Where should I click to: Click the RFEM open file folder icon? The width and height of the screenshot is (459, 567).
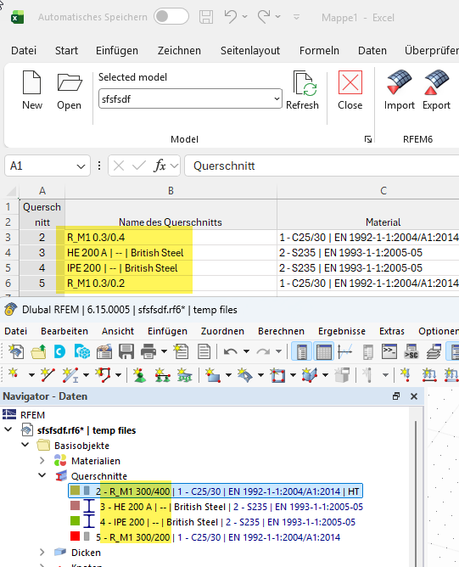[x=38, y=351]
